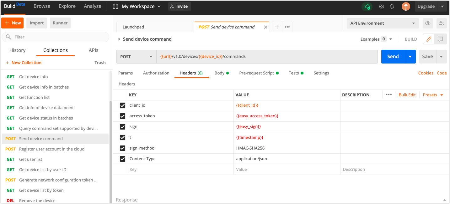
Task: Click the pencil build mode icon
Action: pos(429,39)
